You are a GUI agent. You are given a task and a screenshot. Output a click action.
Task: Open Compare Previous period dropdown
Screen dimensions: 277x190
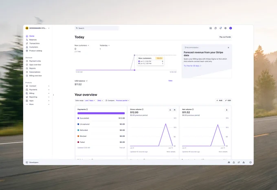117,101
